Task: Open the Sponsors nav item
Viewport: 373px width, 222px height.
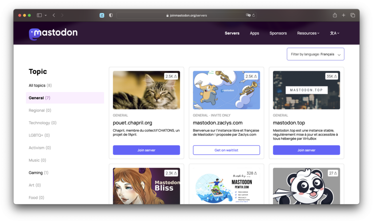Action: [x=278, y=33]
